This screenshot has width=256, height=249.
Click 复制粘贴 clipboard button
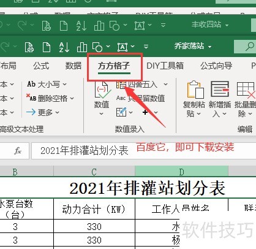pyautogui.click(x=194, y=99)
